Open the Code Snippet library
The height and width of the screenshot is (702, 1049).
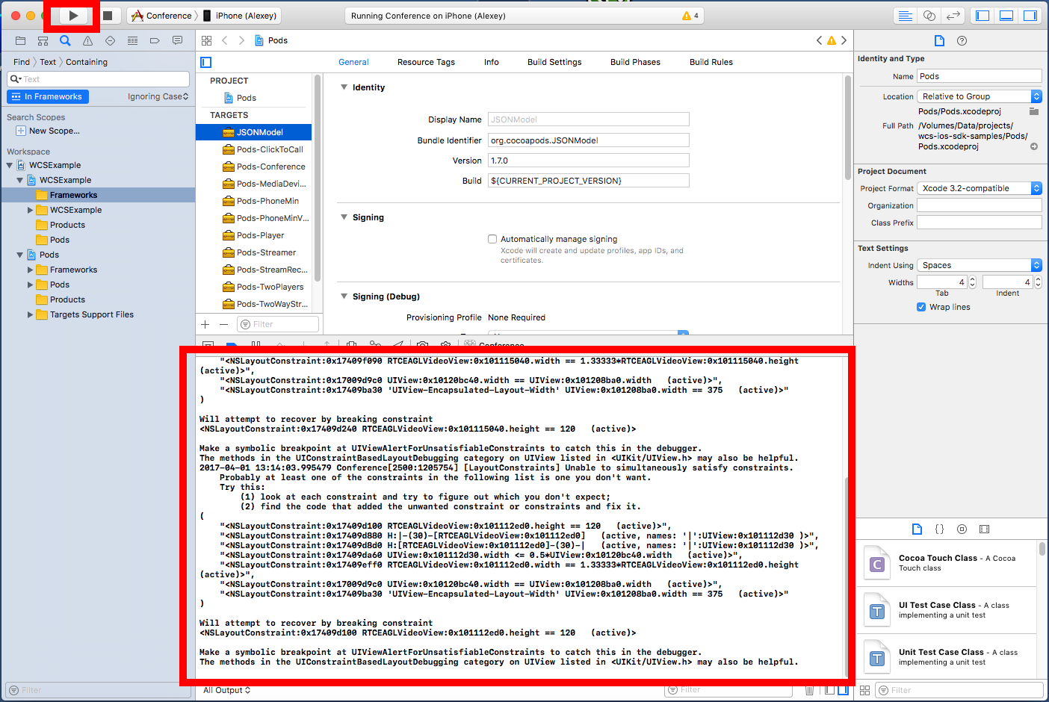pyautogui.click(x=939, y=529)
